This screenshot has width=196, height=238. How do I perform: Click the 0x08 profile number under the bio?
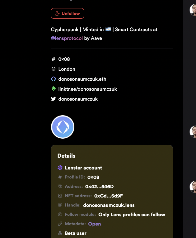(x=64, y=59)
